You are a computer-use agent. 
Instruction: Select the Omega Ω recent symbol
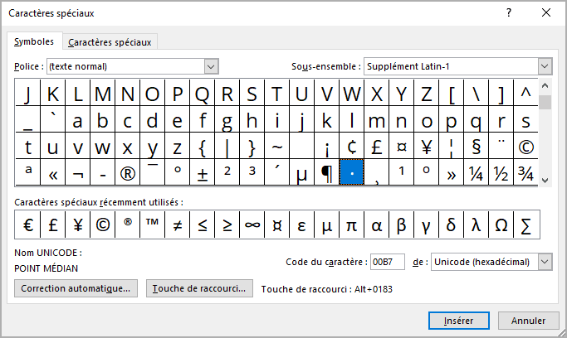[x=501, y=225]
